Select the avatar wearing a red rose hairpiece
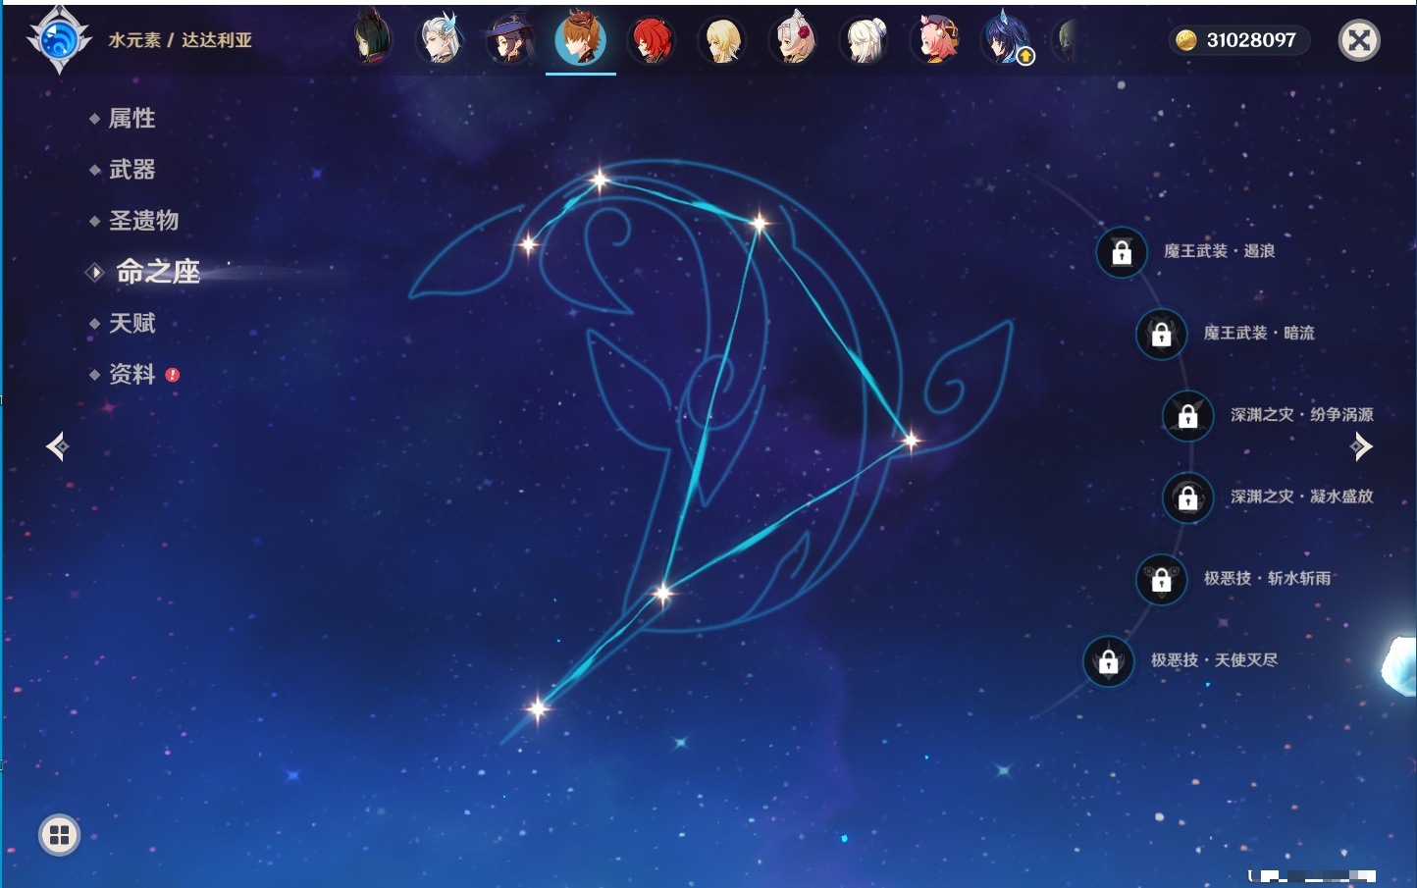1417x888 pixels. coord(794,39)
